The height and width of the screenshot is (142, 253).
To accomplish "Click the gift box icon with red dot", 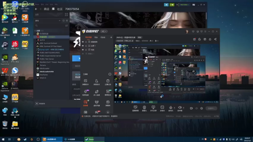I will click(x=194, y=39).
